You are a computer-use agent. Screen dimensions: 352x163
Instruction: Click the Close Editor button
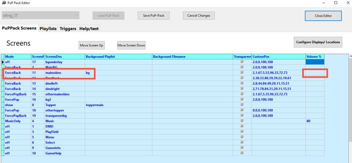[323, 16]
